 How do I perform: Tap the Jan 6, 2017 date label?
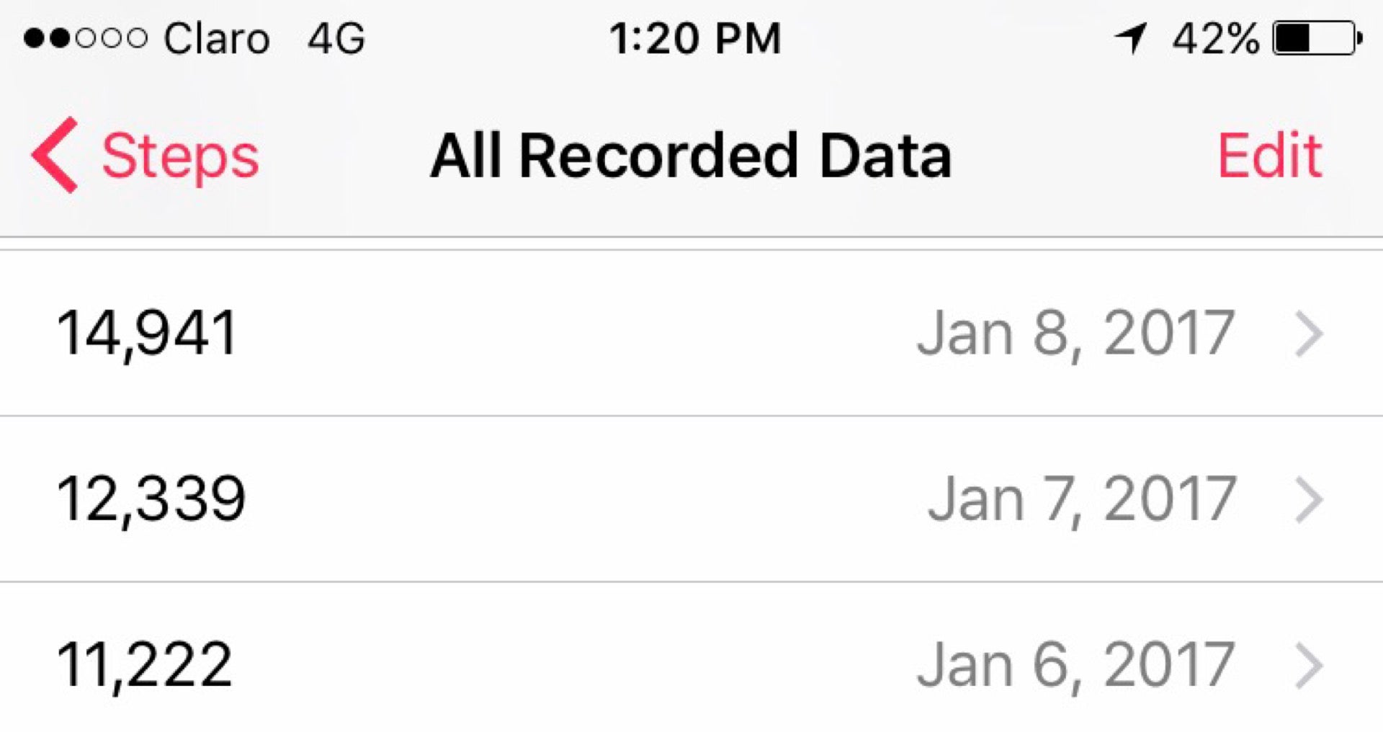click(1076, 665)
